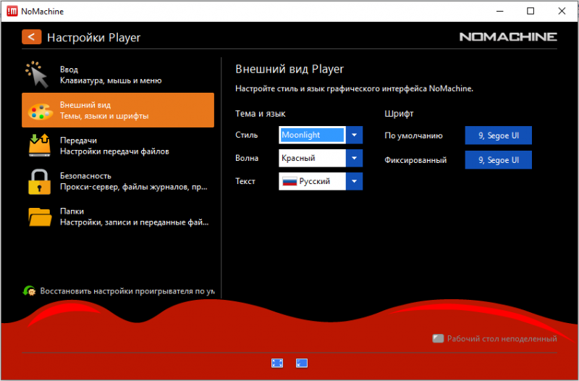The height and width of the screenshot is (381, 579).
Task: Click the Рабочий стол неподеленный status
Action: [502, 338]
